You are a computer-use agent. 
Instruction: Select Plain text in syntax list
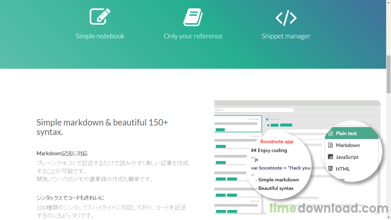pyautogui.click(x=352, y=133)
